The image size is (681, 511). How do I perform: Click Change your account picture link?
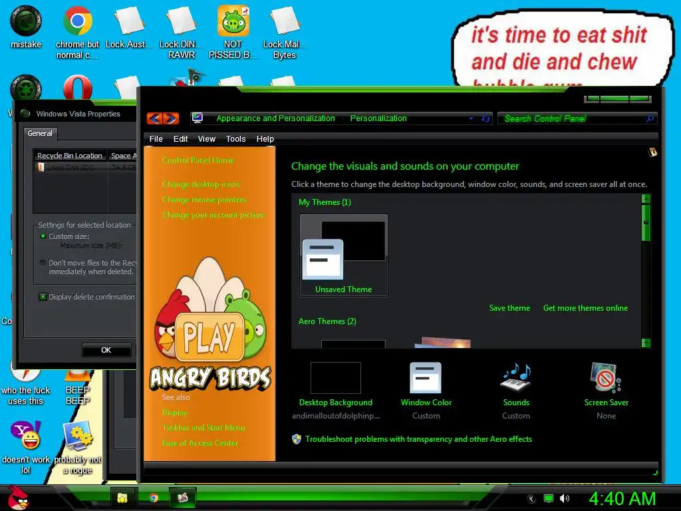[x=213, y=215]
